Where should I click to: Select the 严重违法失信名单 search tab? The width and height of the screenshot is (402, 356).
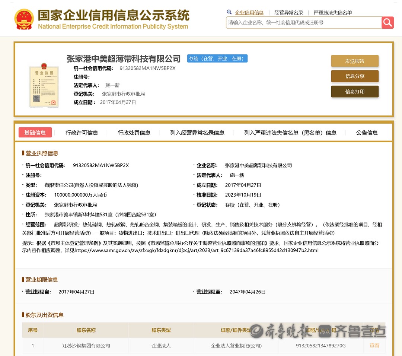[332, 13]
